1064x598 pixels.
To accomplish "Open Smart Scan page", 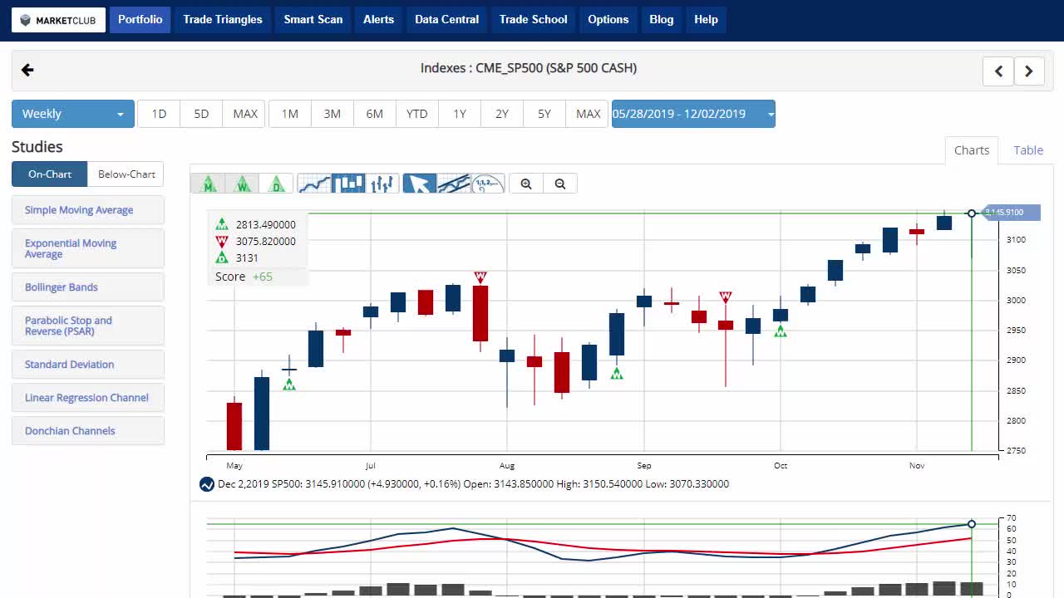I will pyautogui.click(x=313, y=20).
